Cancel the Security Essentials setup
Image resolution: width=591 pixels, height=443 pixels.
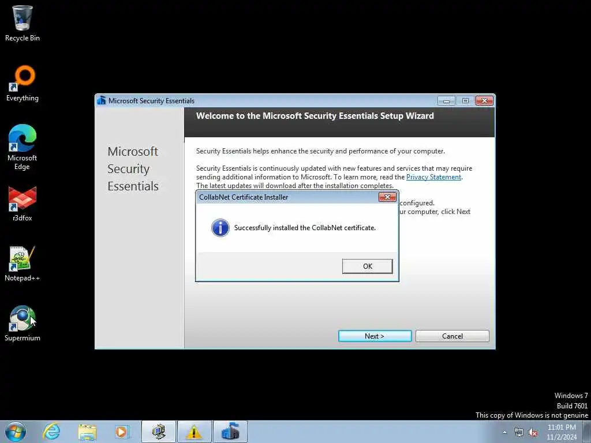click(x=452, y=336)
